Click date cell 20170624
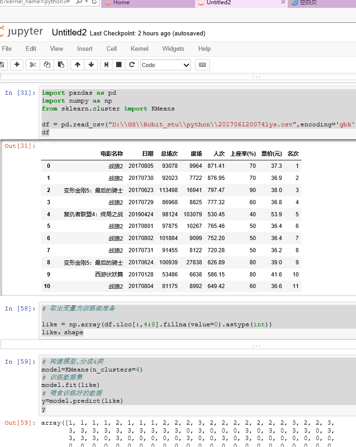The width and height of the screenshot is (356, 447). (x=141, y=262)
